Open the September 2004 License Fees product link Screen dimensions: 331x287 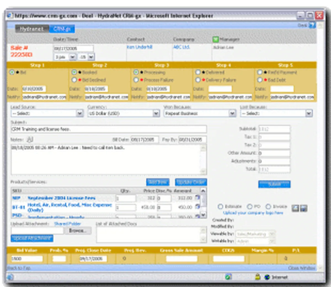(x=62, y=198)
